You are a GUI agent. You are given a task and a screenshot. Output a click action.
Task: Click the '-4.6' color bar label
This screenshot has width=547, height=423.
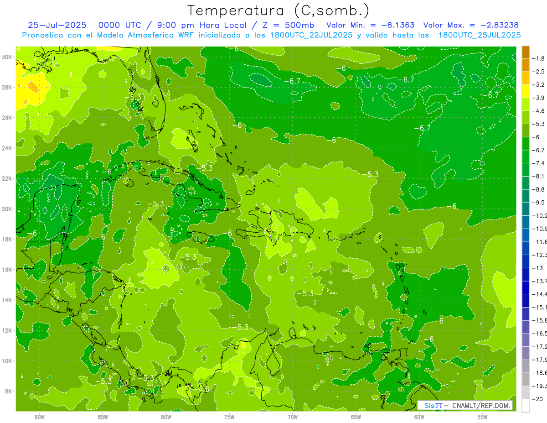coord(539,111)
